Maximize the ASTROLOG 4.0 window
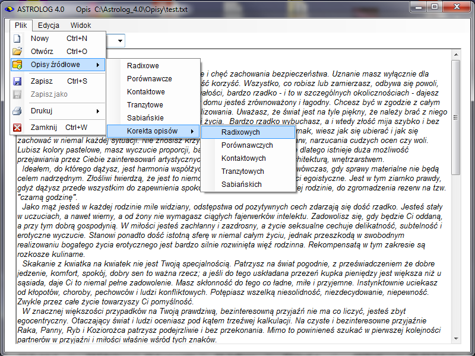475x356 pixels. coord(435,7)
